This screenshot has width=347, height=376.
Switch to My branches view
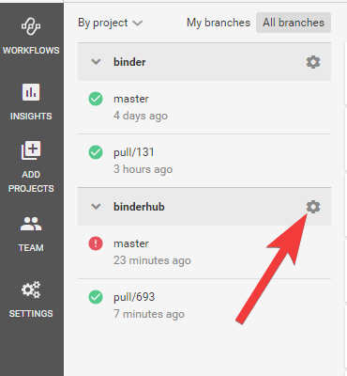pyautogui.click(x=219, y=23)
